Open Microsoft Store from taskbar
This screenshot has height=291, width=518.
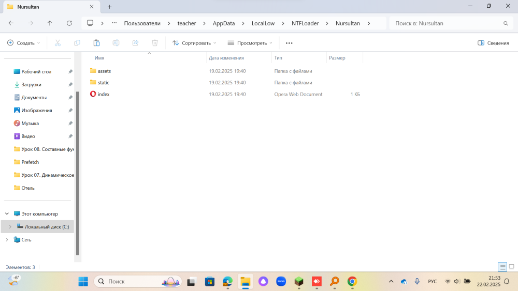click(210, 282)
